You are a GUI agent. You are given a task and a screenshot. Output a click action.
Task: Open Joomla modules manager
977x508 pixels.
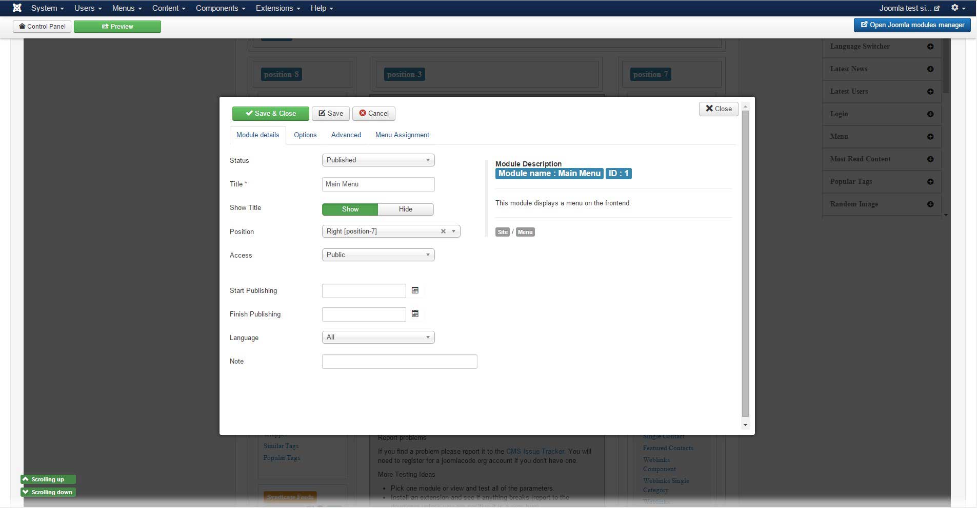912,25
